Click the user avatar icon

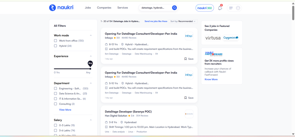pos(238,8)
